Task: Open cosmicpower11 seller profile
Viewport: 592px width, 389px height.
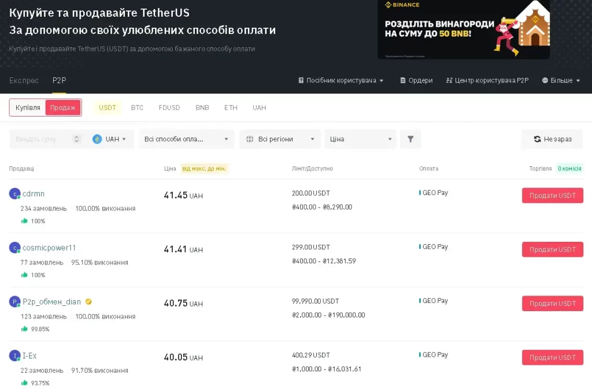Action: 49,248
